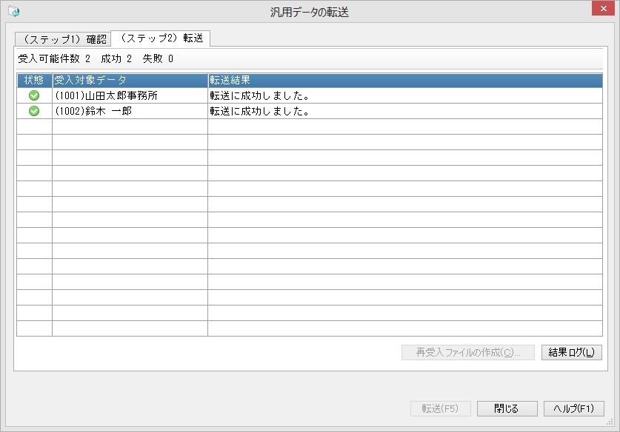Select the (ステップ2) 転送 tab

161,38
